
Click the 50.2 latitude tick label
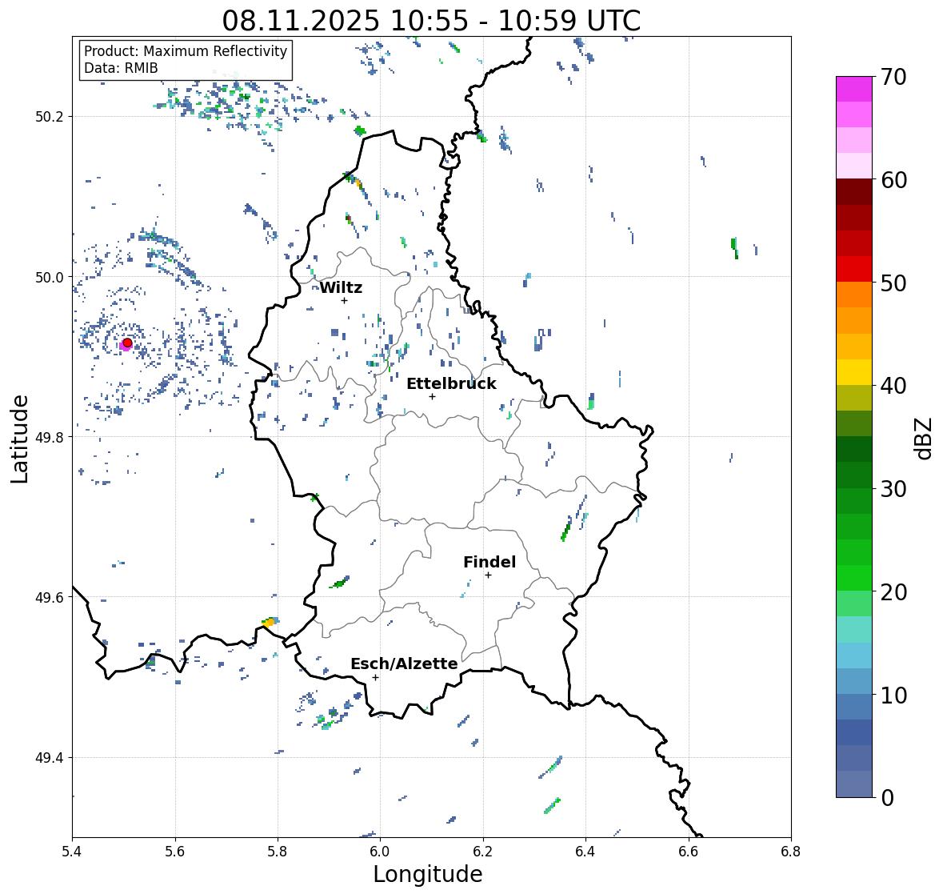(50, 117)
